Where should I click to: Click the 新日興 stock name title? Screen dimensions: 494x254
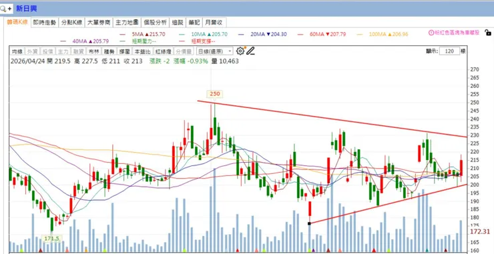(27, 9)
